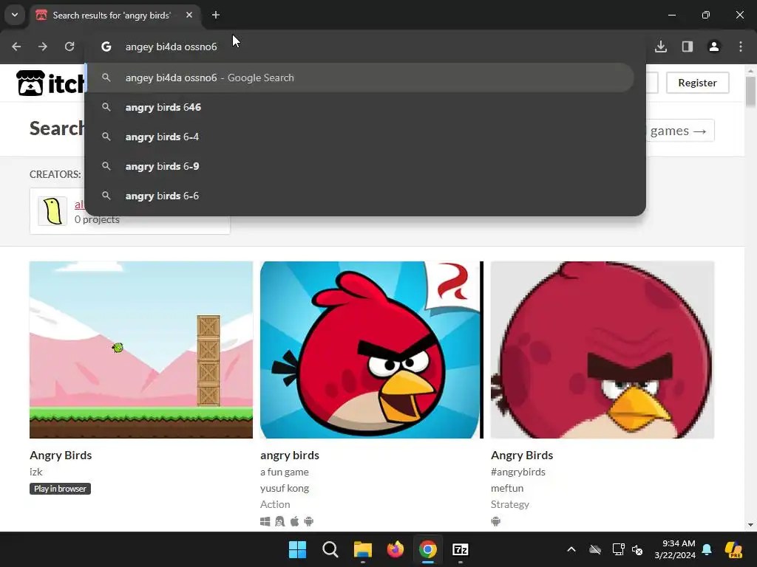Image resolution: width=757 pixels, height=567 pixels.
Task: Visit creator link 'yusuf kong'
Action: tap(285, 489)
